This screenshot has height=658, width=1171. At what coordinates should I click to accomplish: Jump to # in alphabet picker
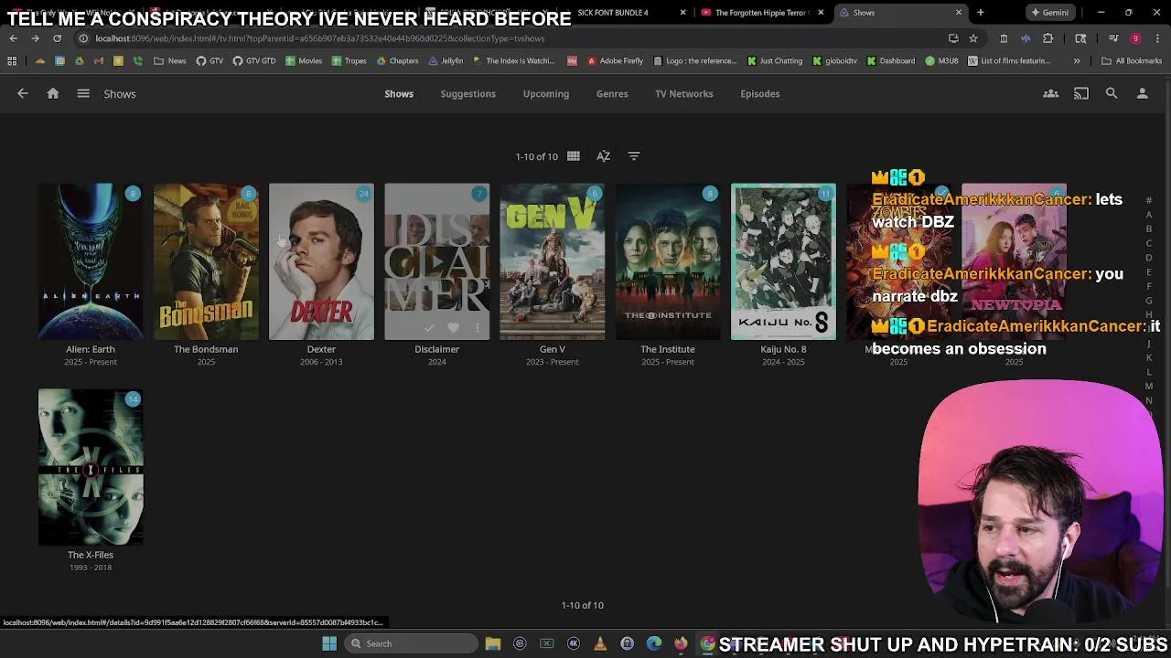(x=1149, y=200)
